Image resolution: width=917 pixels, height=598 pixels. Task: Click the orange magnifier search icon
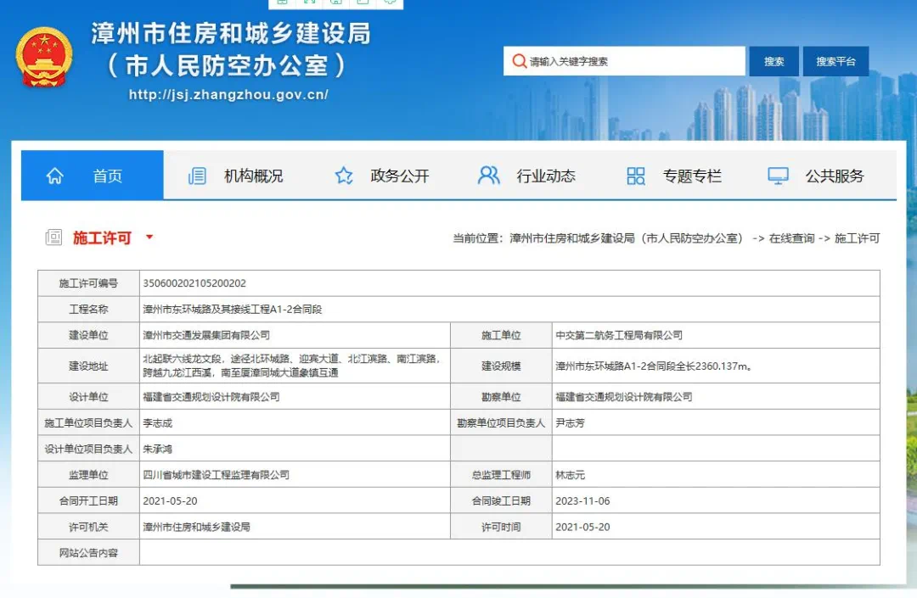point(519,61)
